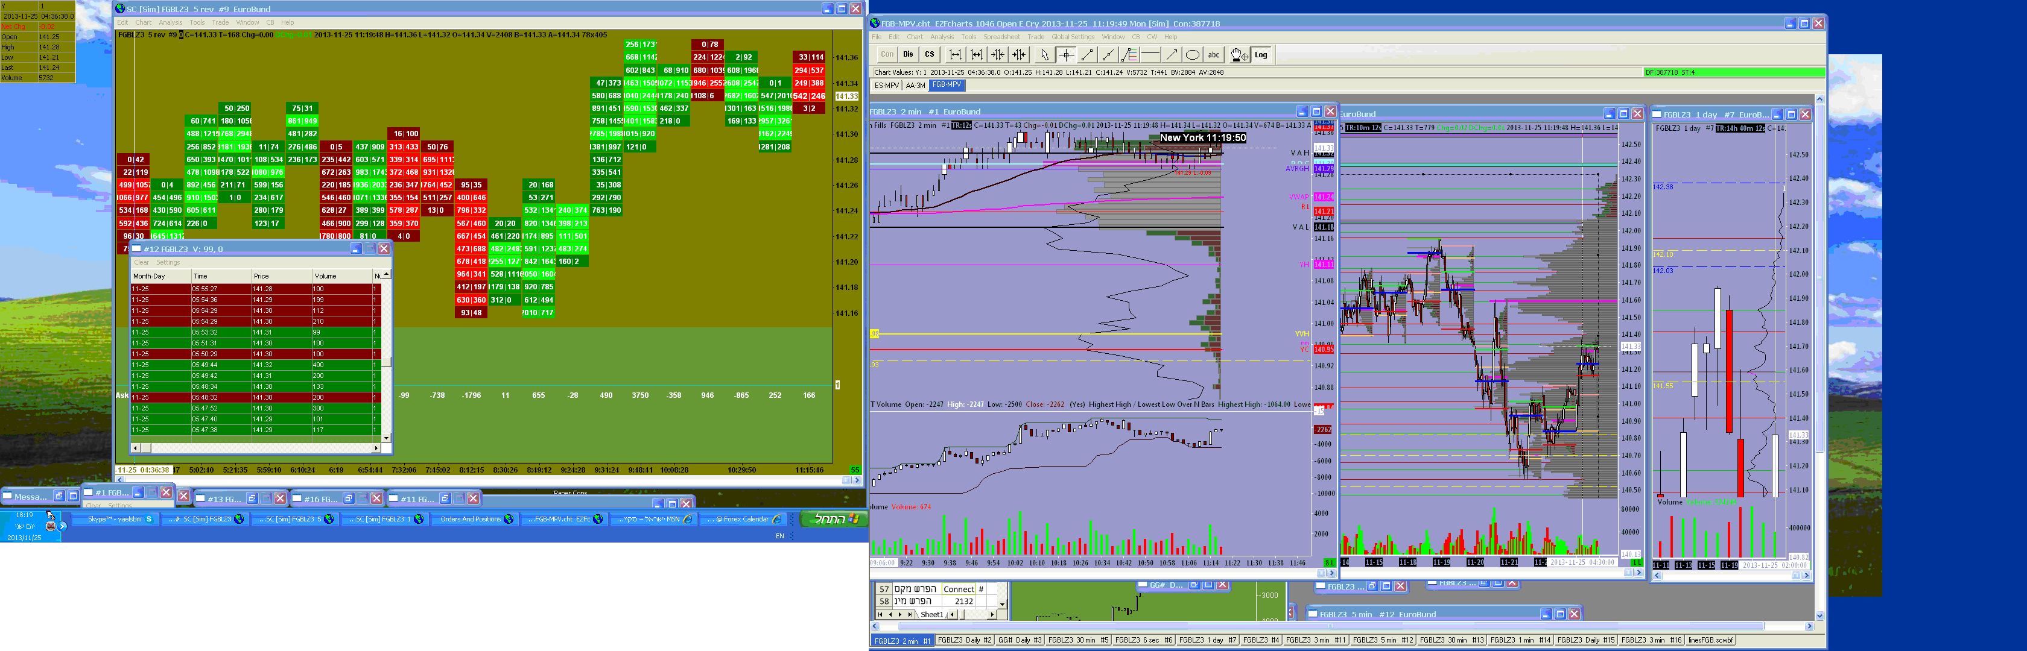
Task: Pick the hand pan chart tool
Action: click(x=1239, y=55)
